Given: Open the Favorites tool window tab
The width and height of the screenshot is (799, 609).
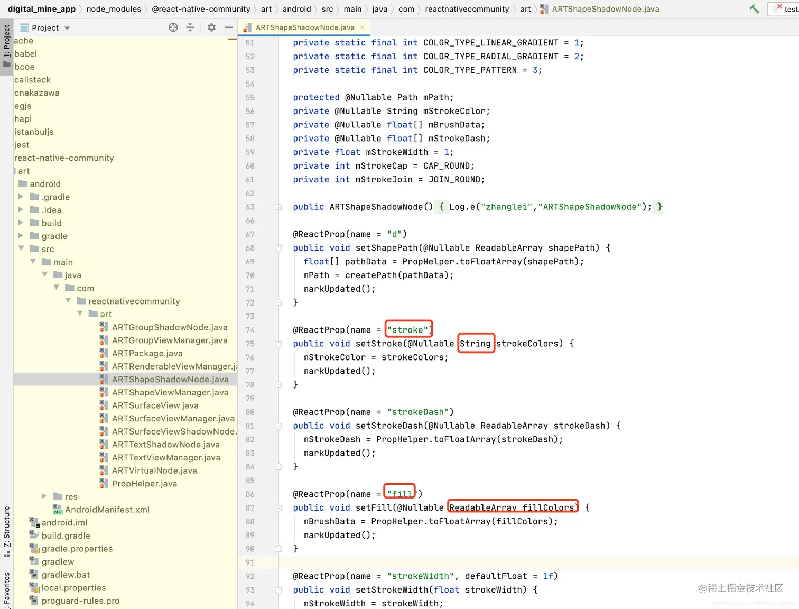Looking at the screenshot, I should [x=6, y=589].
